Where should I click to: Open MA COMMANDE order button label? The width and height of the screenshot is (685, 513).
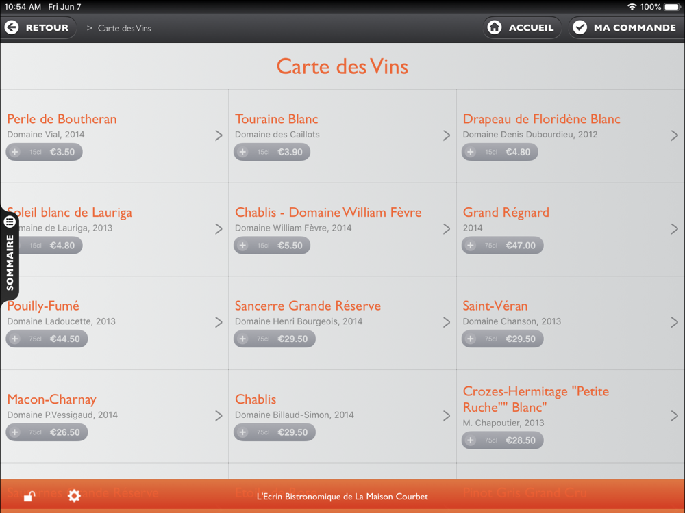click(635, 27)
